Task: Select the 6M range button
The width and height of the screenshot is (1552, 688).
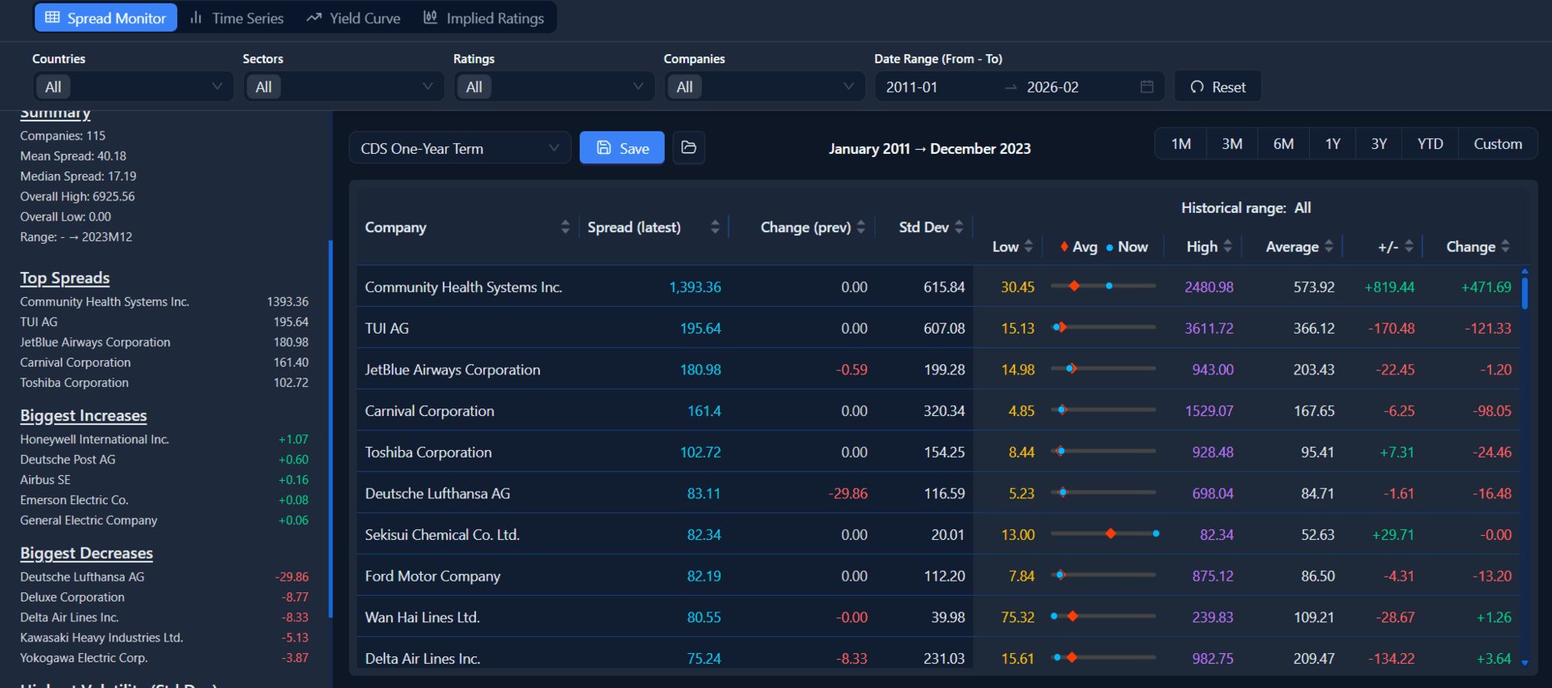Action: coord(1283,144)
